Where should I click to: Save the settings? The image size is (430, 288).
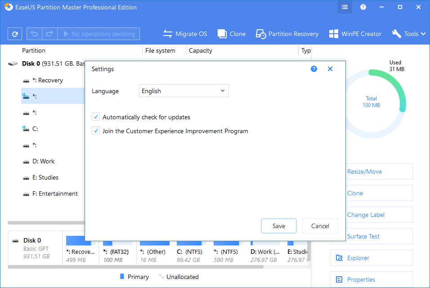[278, 226]
